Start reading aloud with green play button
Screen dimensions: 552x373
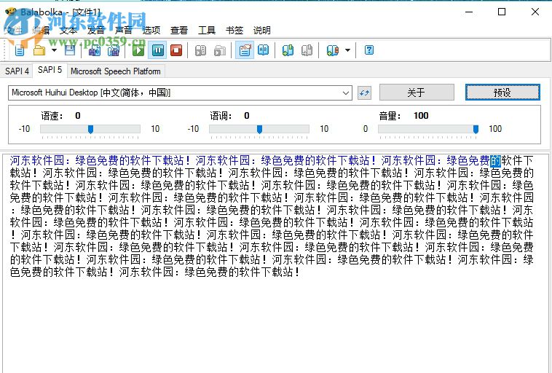click(138, 50)
